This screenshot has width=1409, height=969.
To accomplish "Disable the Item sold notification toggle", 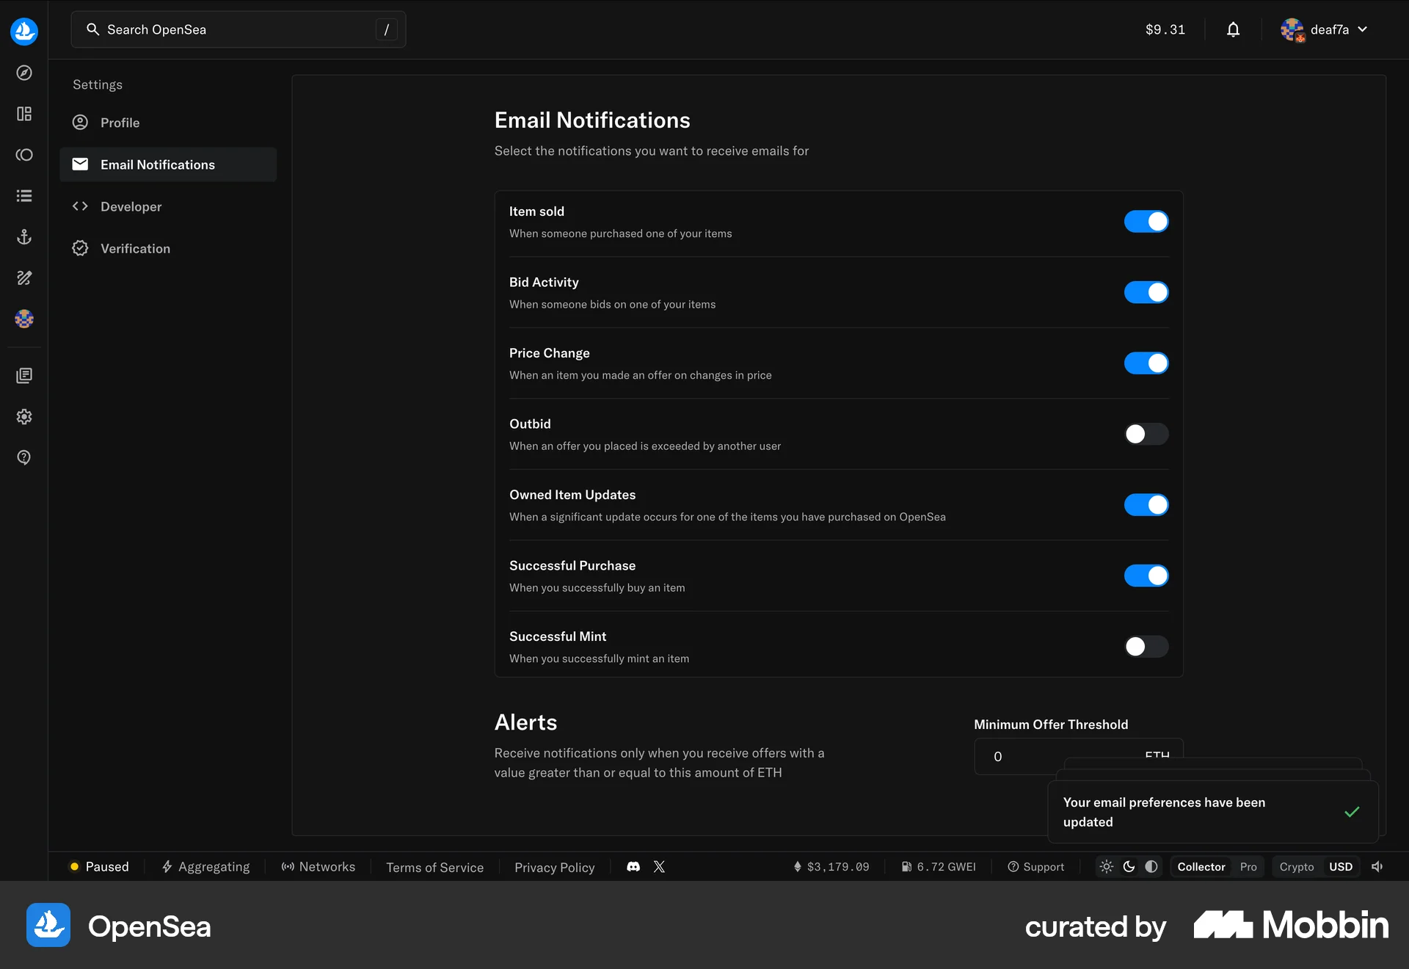I will (1146, 221).
